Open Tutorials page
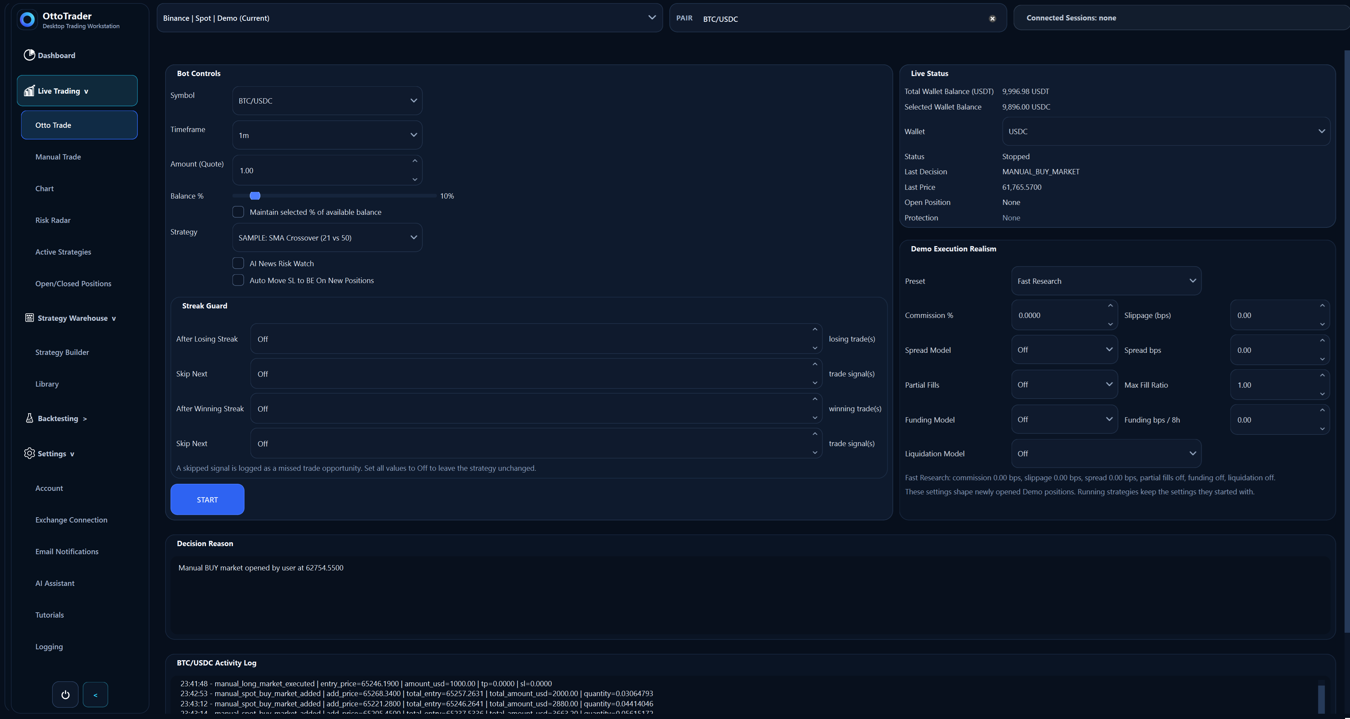Viewport: 1350px width, 719px height. pos(49,615)
